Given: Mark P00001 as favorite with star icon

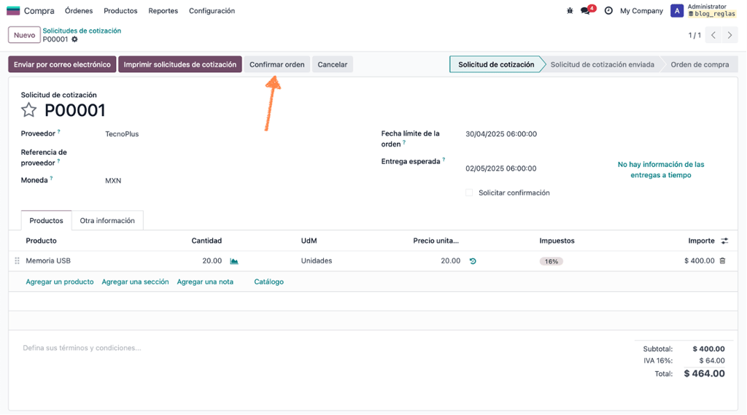Looking at the screenshot, I should [28, 110].
